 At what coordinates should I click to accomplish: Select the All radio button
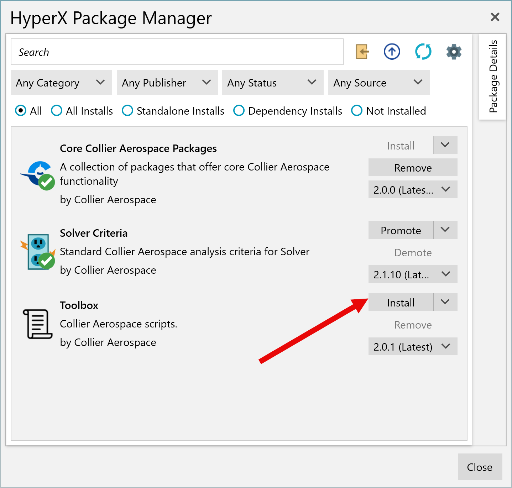click(x=21, y=111)
